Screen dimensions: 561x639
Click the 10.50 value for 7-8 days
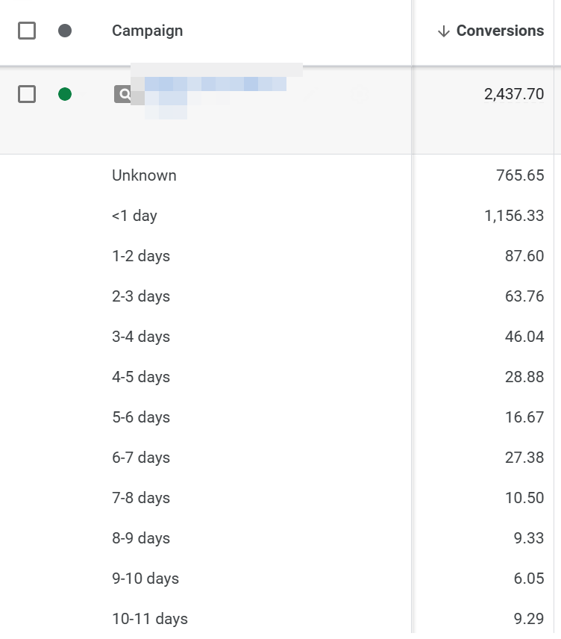point(524,498)
